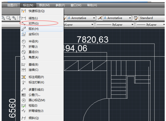Screen dimensions: 166x121
Task: Click the 对齐(G) aligned dimension icon
Action: [23, 23]
